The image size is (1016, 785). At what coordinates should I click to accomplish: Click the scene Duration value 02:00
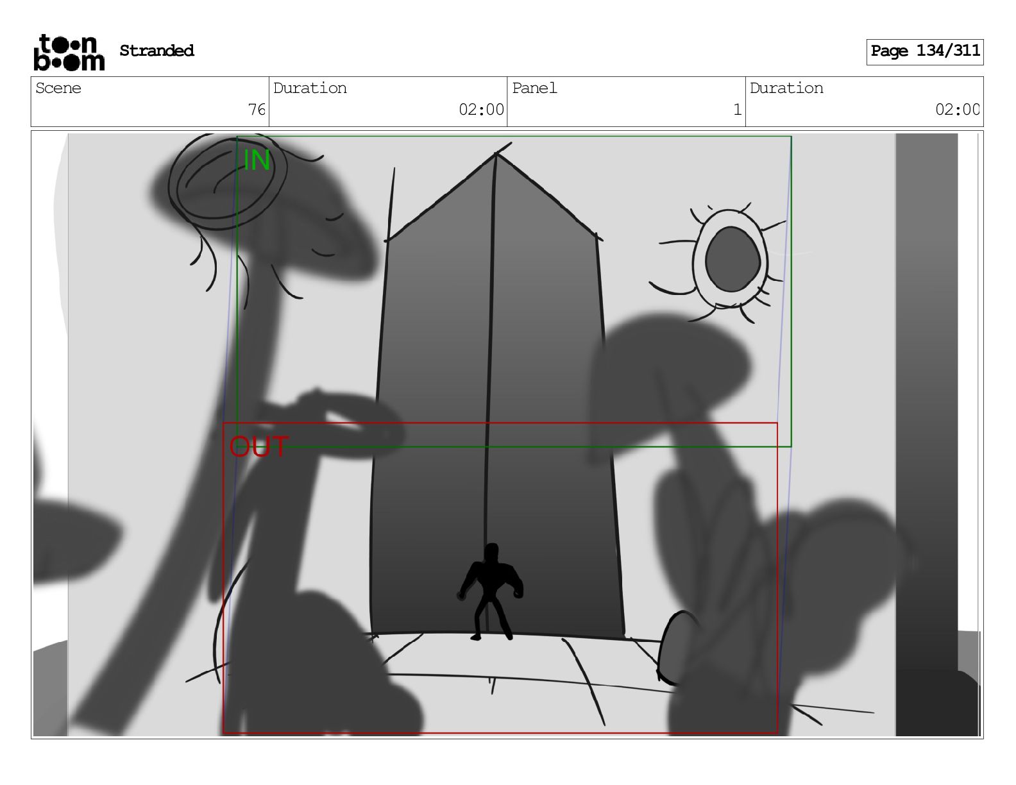pos(481,110)
